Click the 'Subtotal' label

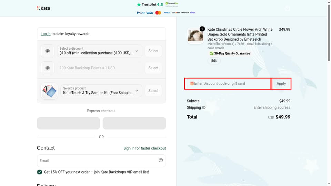click(193, 101)
